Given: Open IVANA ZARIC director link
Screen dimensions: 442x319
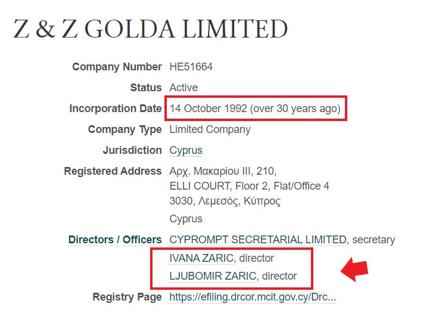Looking at the screenshot, I should coord(201,258).
